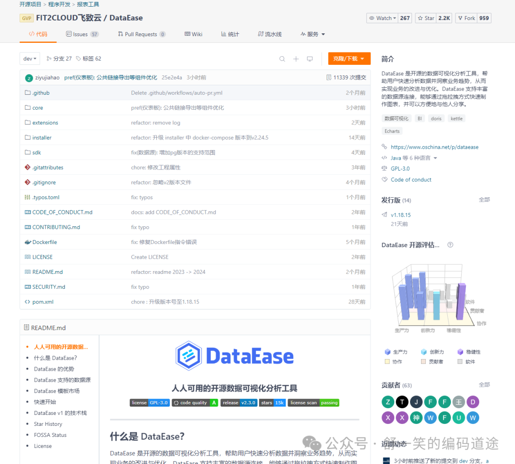The height and width of the screenshot is (464, 515).
Task: Open the CONTRIBUTING.md file
Action: point(56,227)
